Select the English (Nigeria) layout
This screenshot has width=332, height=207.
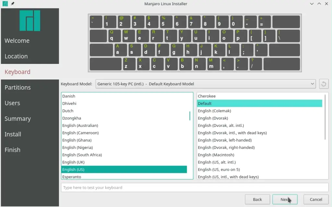(x=124, y=148)
